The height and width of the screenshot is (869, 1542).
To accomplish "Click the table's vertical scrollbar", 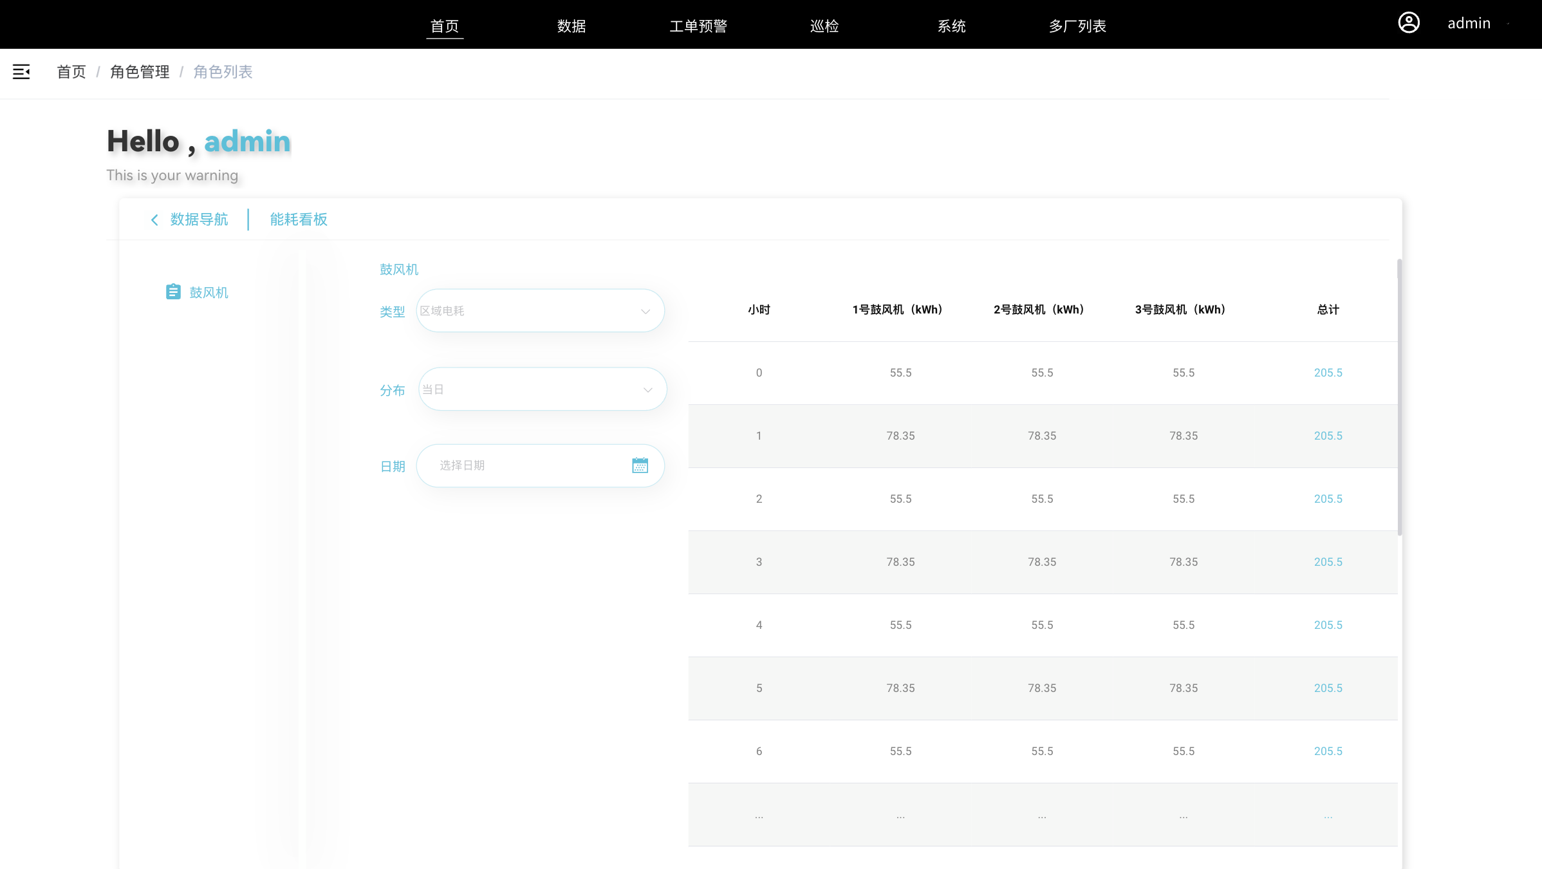I will [x=1399, y=399].
